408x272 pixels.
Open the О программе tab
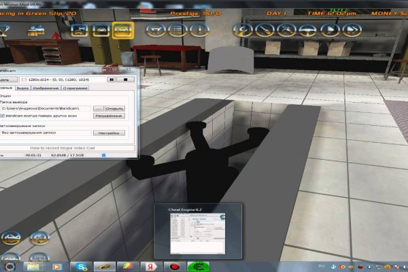[x=75, y=88]
